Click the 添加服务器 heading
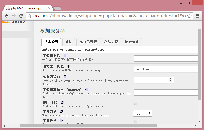Image resolution: width=204 pixels, height=130 pixels. pos(53,31)
